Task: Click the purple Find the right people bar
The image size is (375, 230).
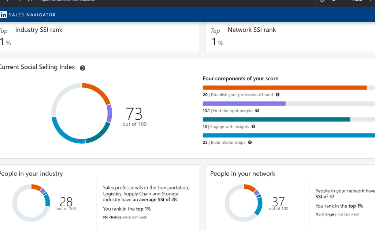Action: 244,103
